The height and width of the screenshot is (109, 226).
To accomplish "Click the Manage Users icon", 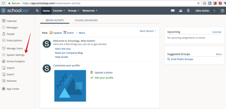I will [x=4, y=48].
